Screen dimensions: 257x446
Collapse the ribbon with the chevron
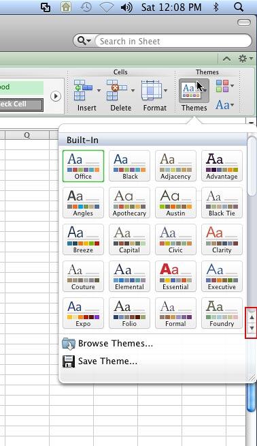[x=226, y=59]
